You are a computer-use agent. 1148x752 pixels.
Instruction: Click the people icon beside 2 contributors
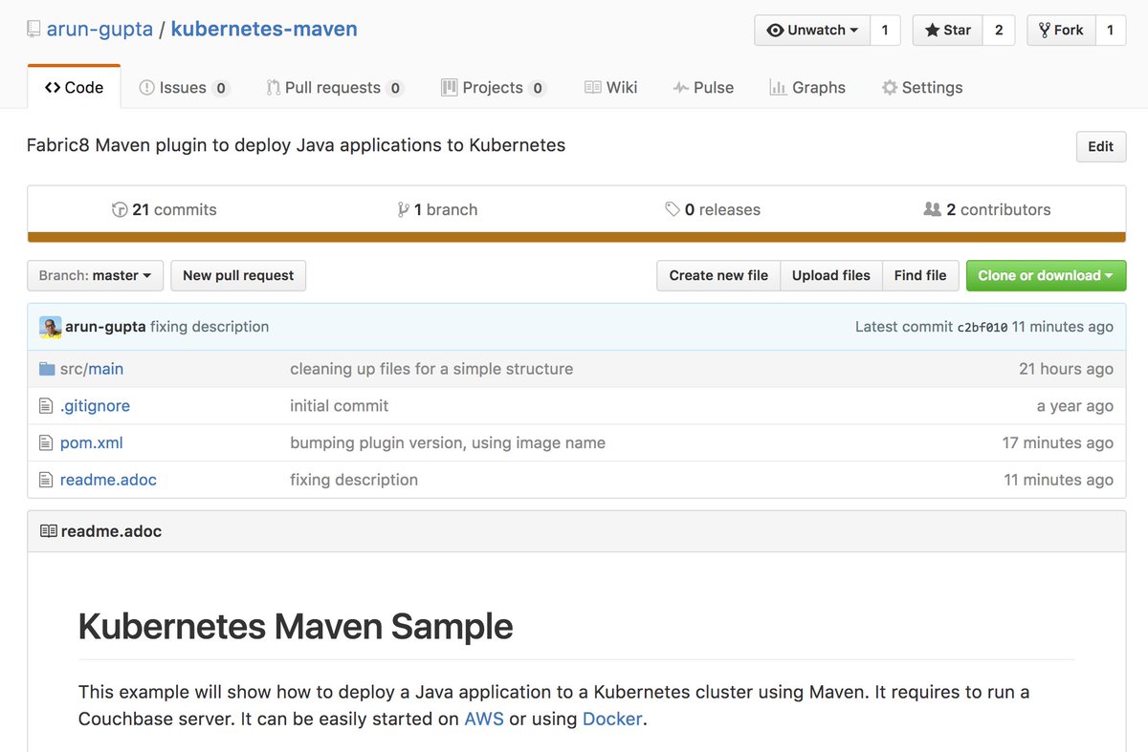933,209
